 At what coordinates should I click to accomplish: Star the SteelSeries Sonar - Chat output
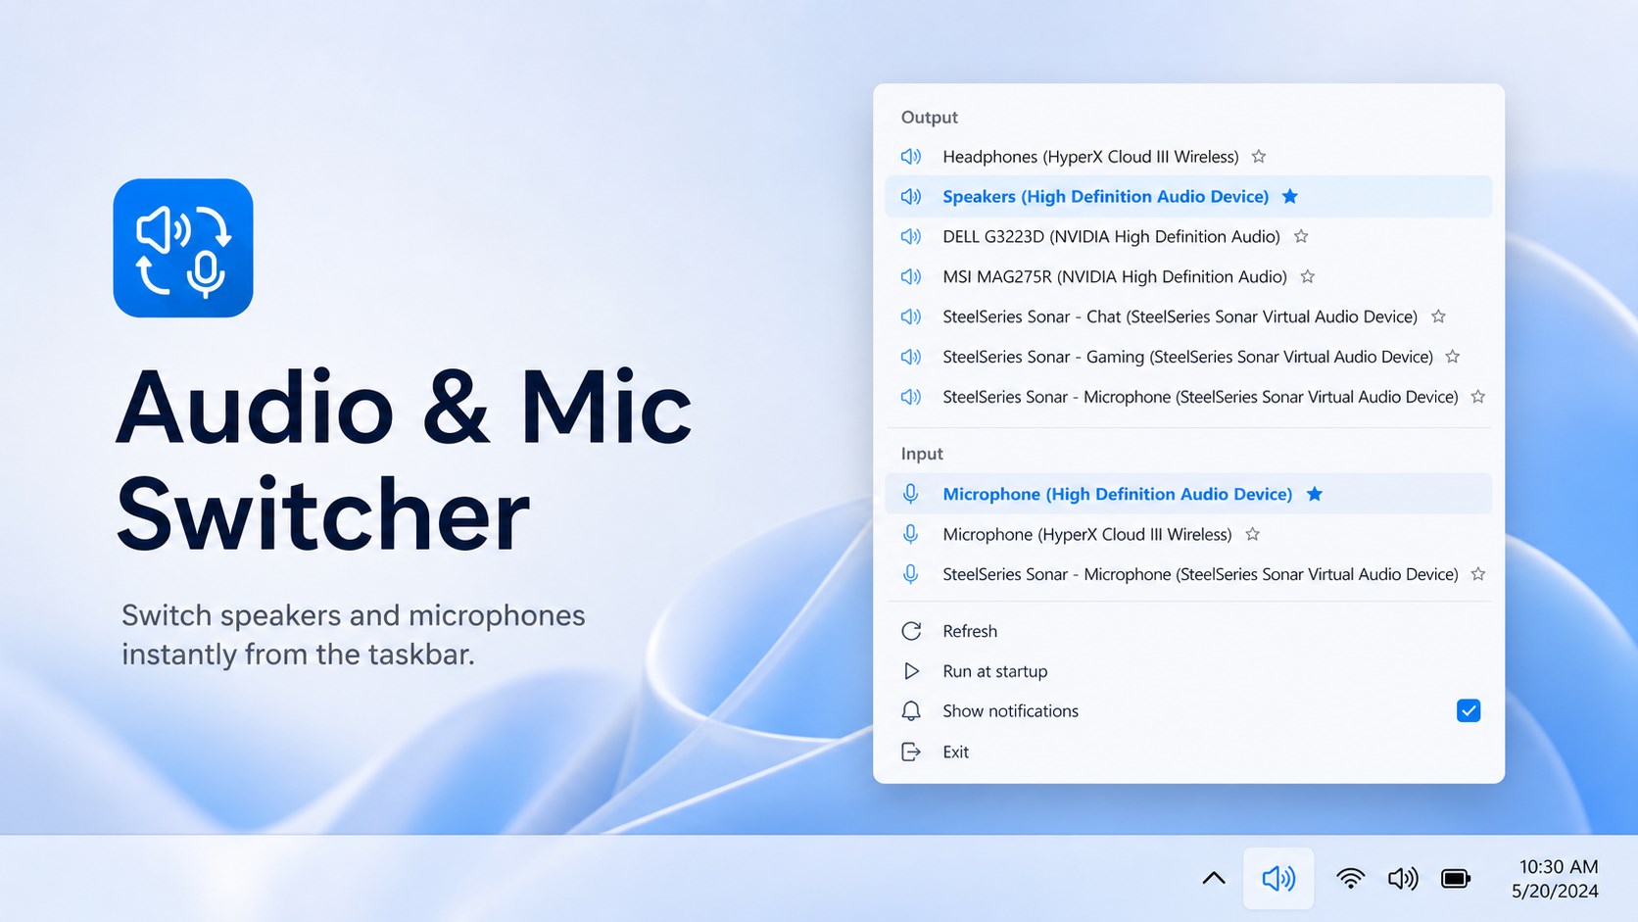coord(1438,316)
